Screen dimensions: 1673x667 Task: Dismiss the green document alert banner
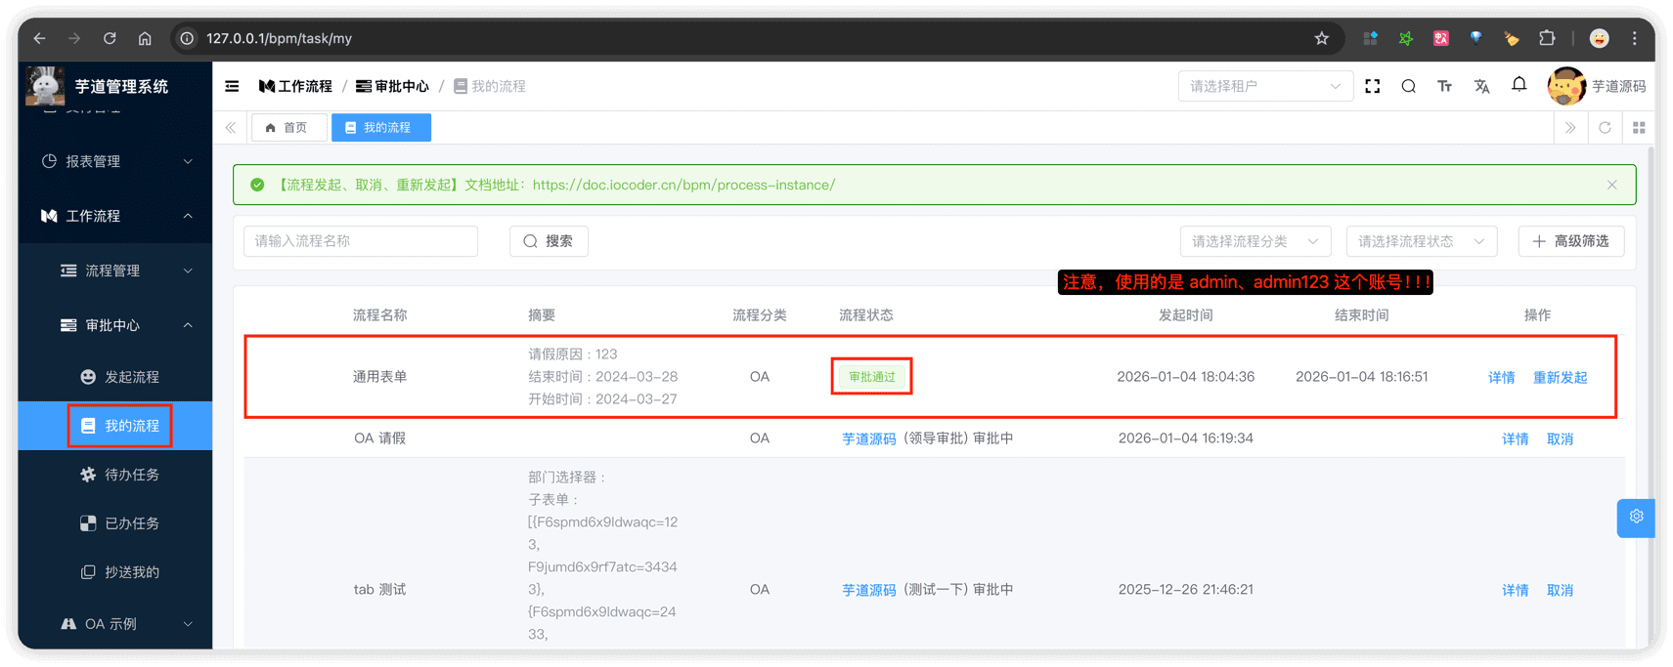(1612, 185)
